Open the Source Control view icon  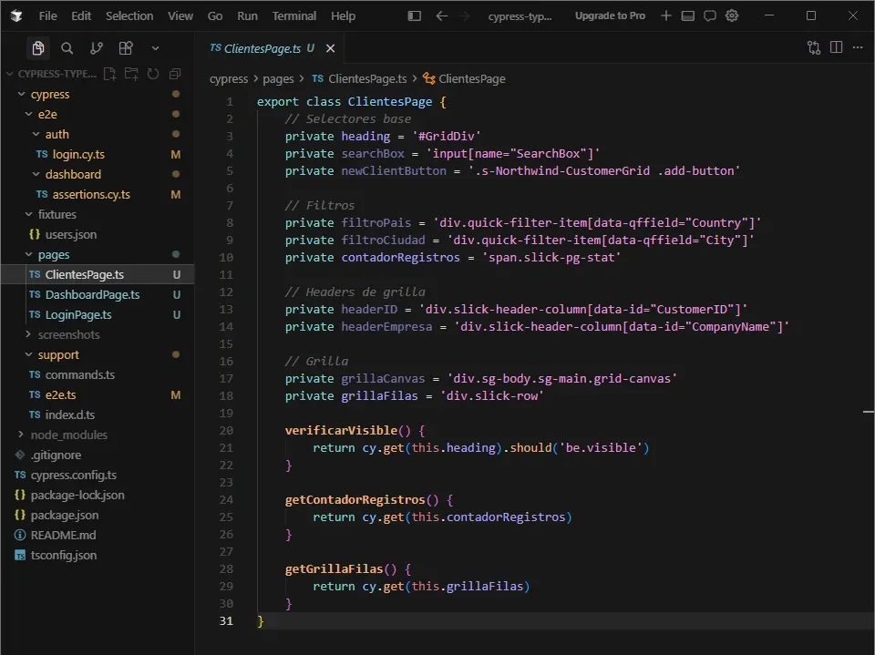(97, 48)
